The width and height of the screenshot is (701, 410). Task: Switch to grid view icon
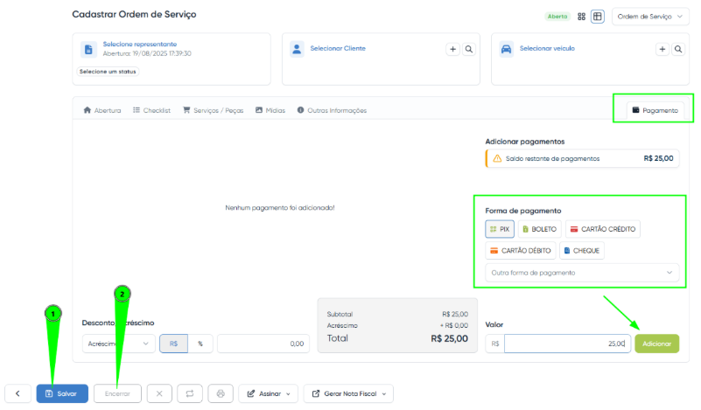point(582,17)
